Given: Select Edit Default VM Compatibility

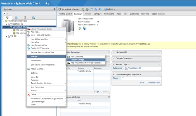Looking at the screenshot, I should 46,65.
